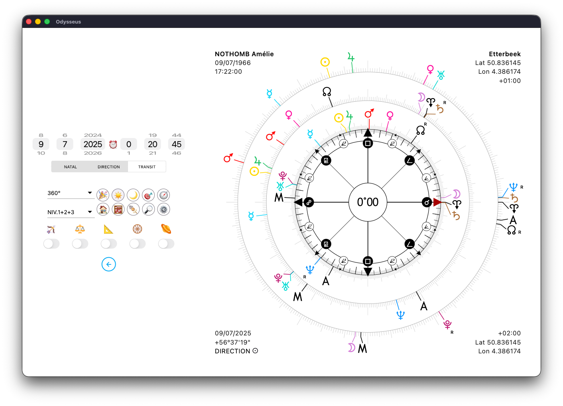The height and width of the screenshot is (406, 563).
Task: Click the year 2025 picker field
Action: coord(93,144)
